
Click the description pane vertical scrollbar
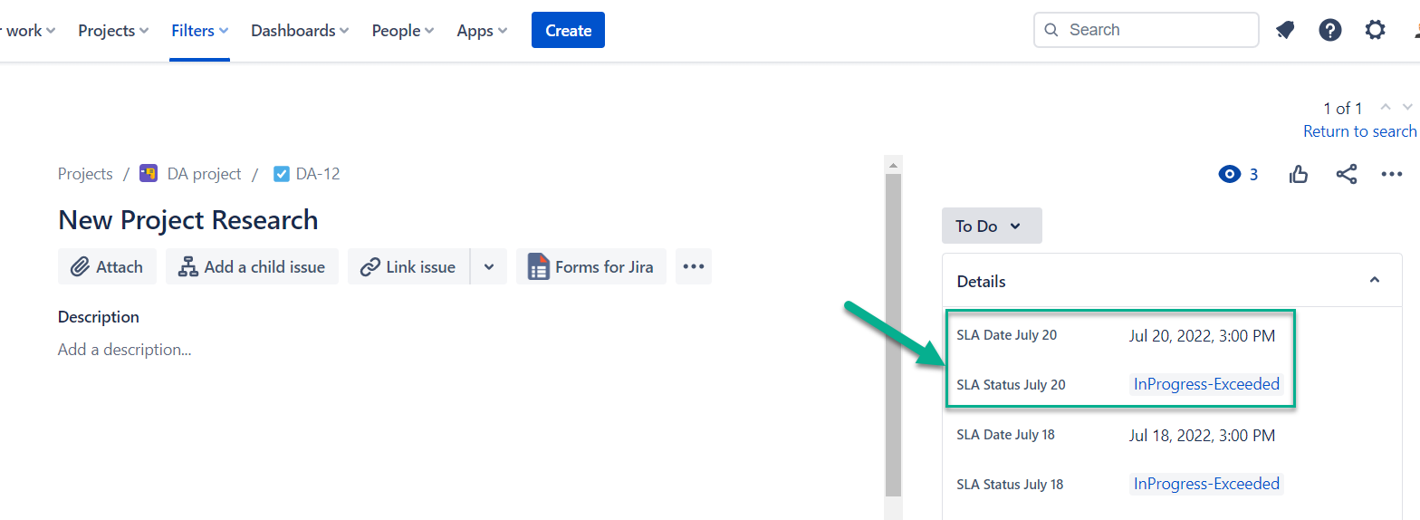893,335
